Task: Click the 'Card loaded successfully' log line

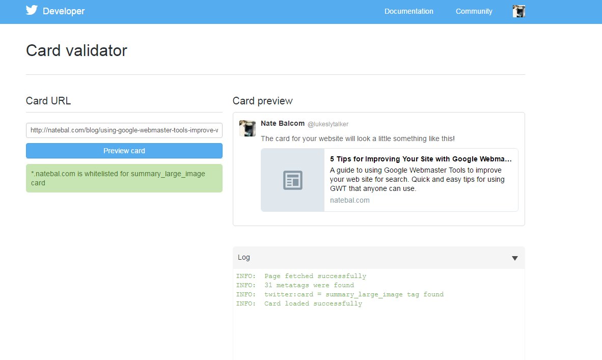Action: click(299, 303)
